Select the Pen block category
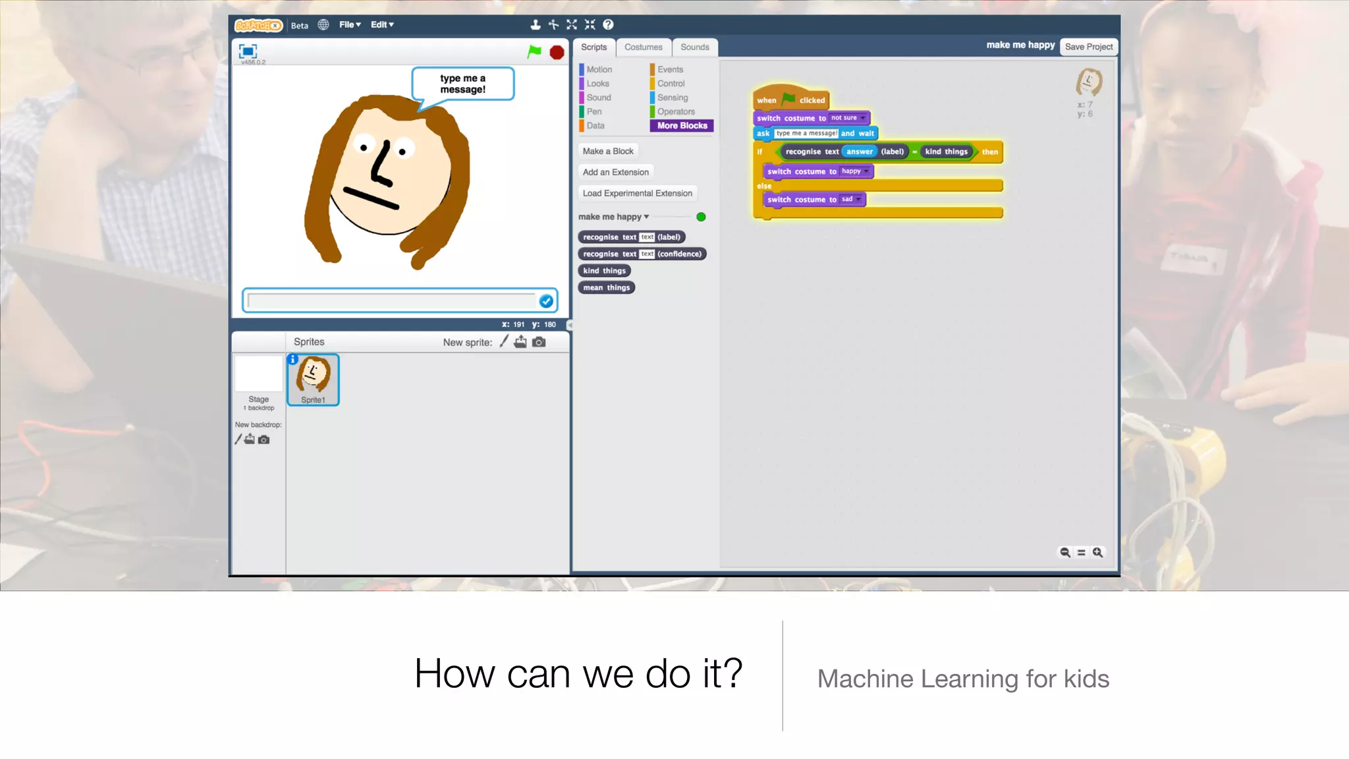Screen dimensions: 1349x759 coord(593,111)
